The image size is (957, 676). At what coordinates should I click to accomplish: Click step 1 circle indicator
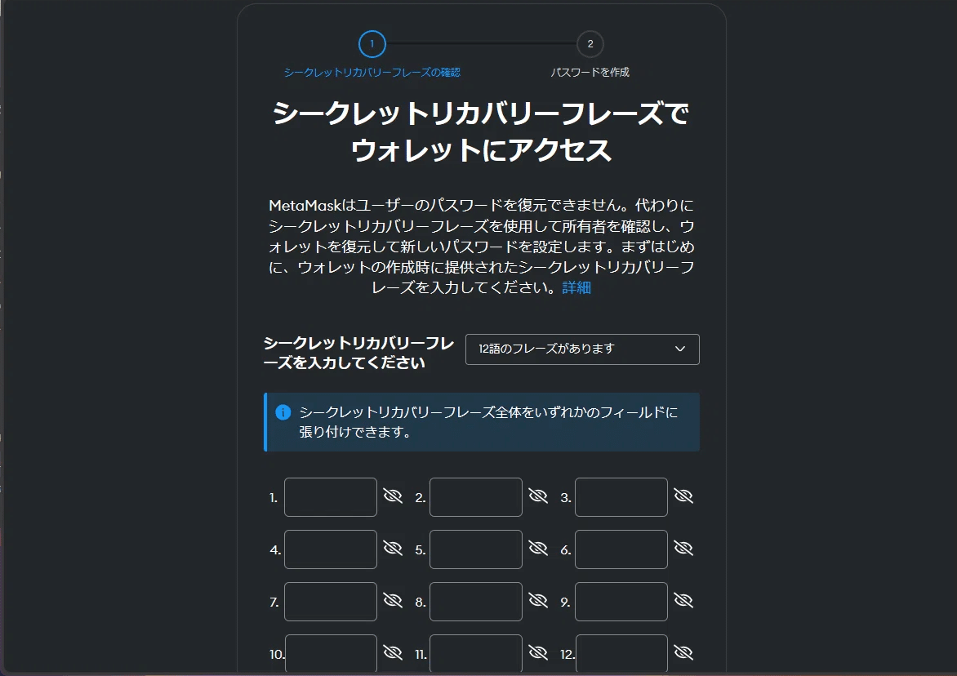[x=372, y=44]
